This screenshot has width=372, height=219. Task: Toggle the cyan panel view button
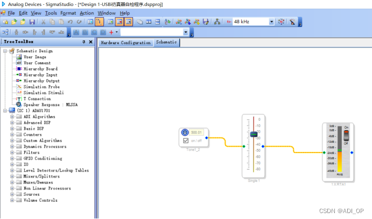click(90, 22)
